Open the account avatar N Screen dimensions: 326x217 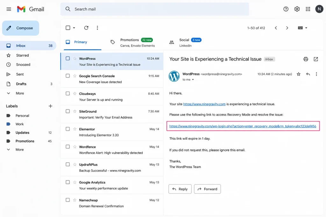[x=319, y=9]
